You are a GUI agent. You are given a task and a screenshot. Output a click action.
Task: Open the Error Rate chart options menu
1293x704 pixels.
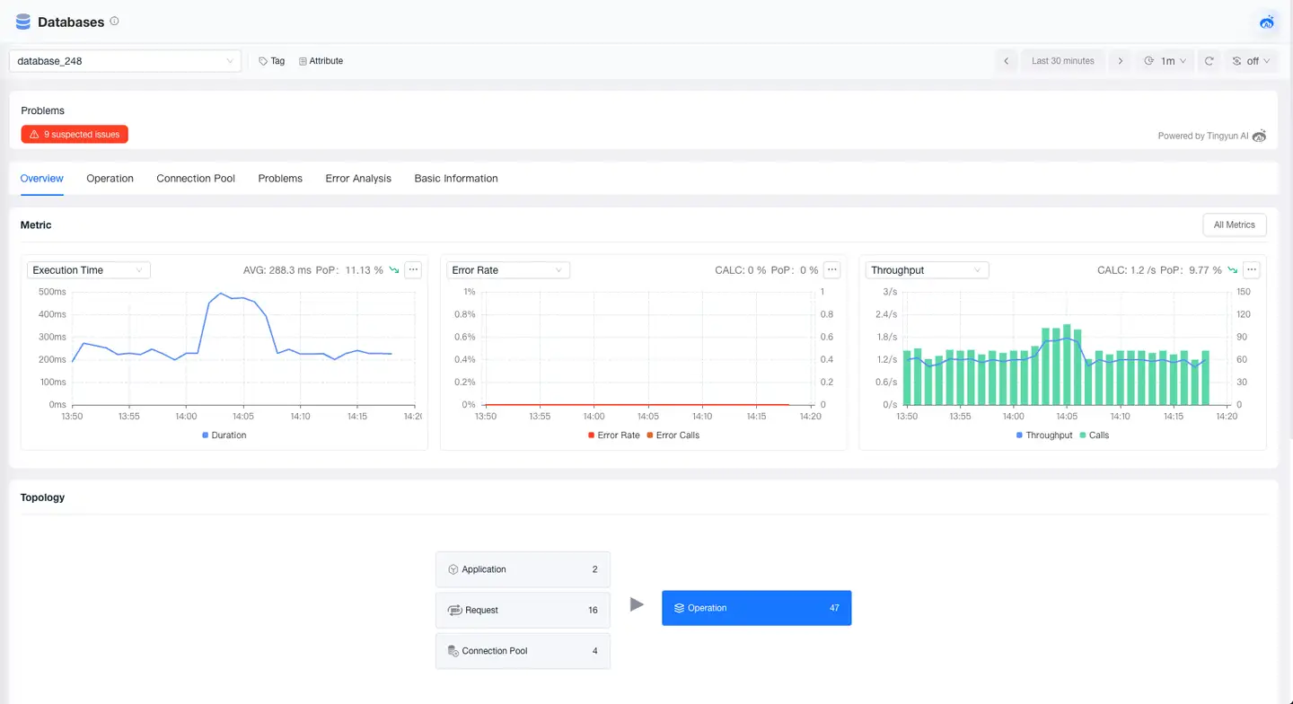click(x=831, y=269)
